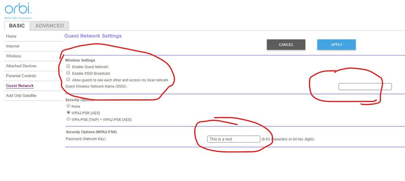Click the Security Options (WPA2-PSK) label
The width and height of the screenshot is (405, 181).
(x=92, y=132)
